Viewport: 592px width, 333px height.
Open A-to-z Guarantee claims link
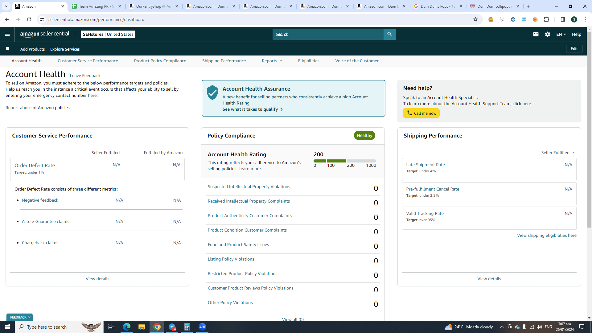(x=45, y=221)
